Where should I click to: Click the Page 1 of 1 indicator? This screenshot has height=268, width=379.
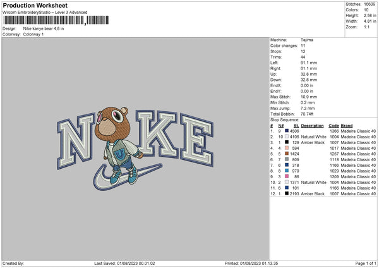(366, 263)
